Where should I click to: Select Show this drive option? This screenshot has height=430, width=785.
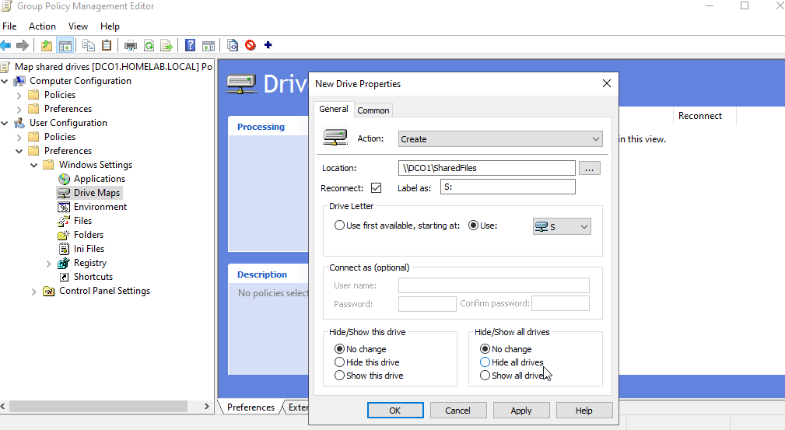[x=339, y=375]
